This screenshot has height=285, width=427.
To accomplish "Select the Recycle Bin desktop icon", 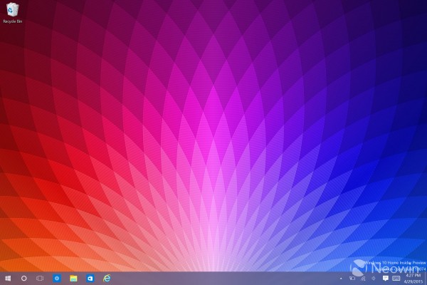I will [13, 10].
